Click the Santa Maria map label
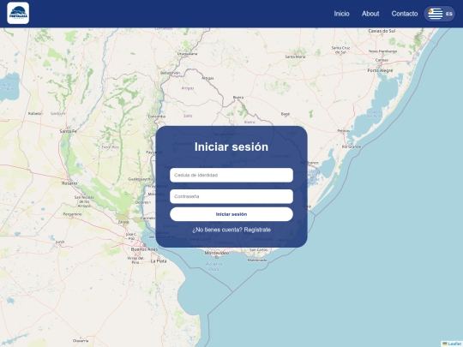The height and width of the screenshot is (347, 463). click(x=295, y=57)
